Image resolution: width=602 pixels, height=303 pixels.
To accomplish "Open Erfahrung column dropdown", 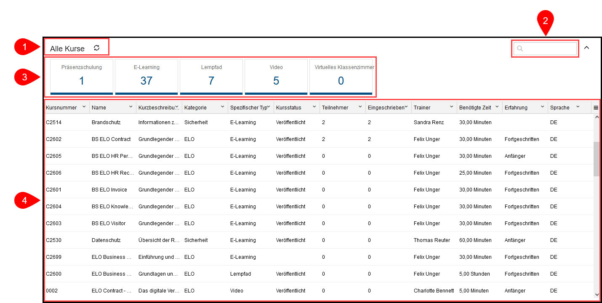I will (x=543, y=107).
